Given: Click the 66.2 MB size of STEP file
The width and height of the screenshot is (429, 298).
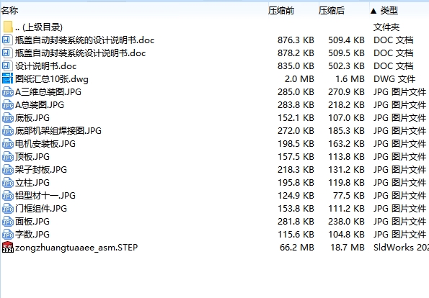Looking at the screenshot, I should pos(297,248).
